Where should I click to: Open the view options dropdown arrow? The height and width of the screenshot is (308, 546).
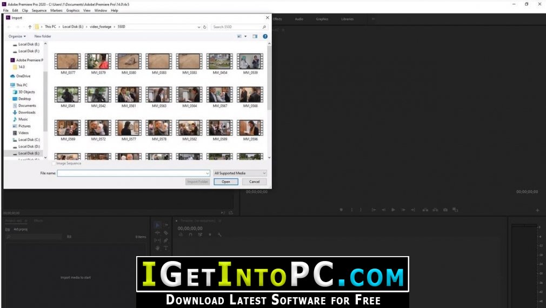coord(245,36)
